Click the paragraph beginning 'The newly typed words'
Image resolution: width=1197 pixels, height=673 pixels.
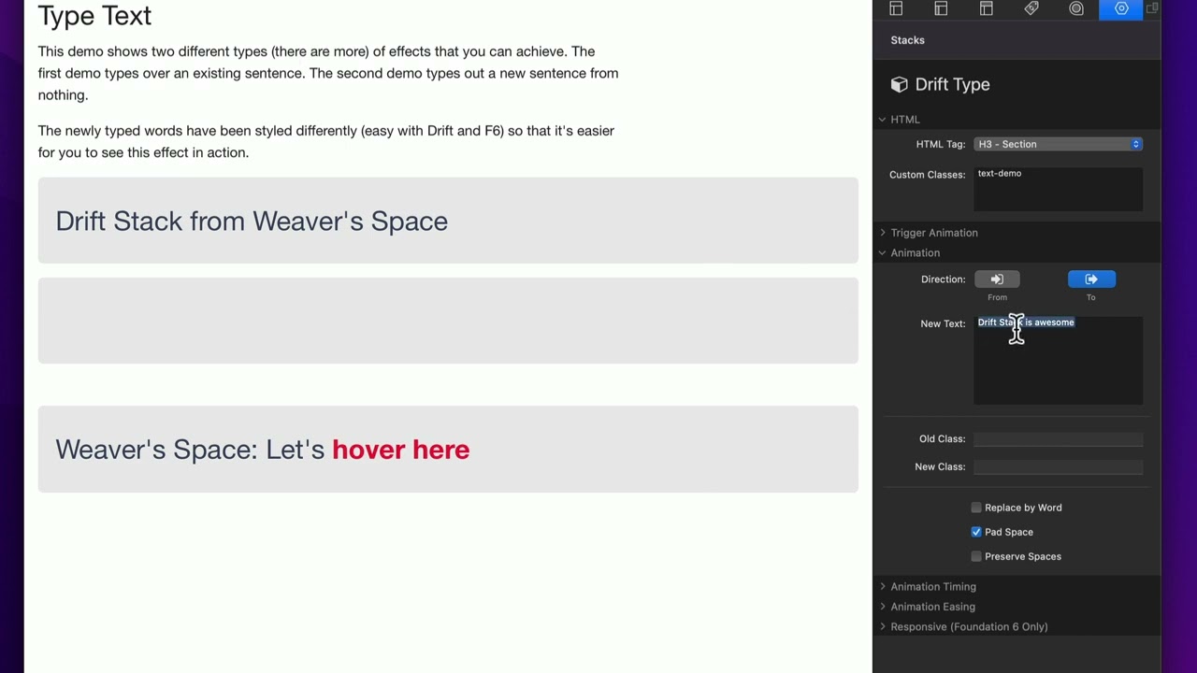click(326, 141)
